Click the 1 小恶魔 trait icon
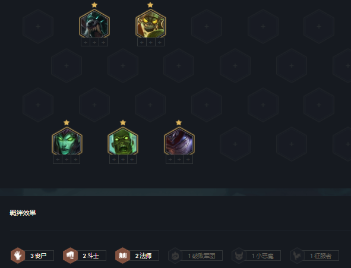Viewport: 351px width, 268px height. (x=239, y=256)
